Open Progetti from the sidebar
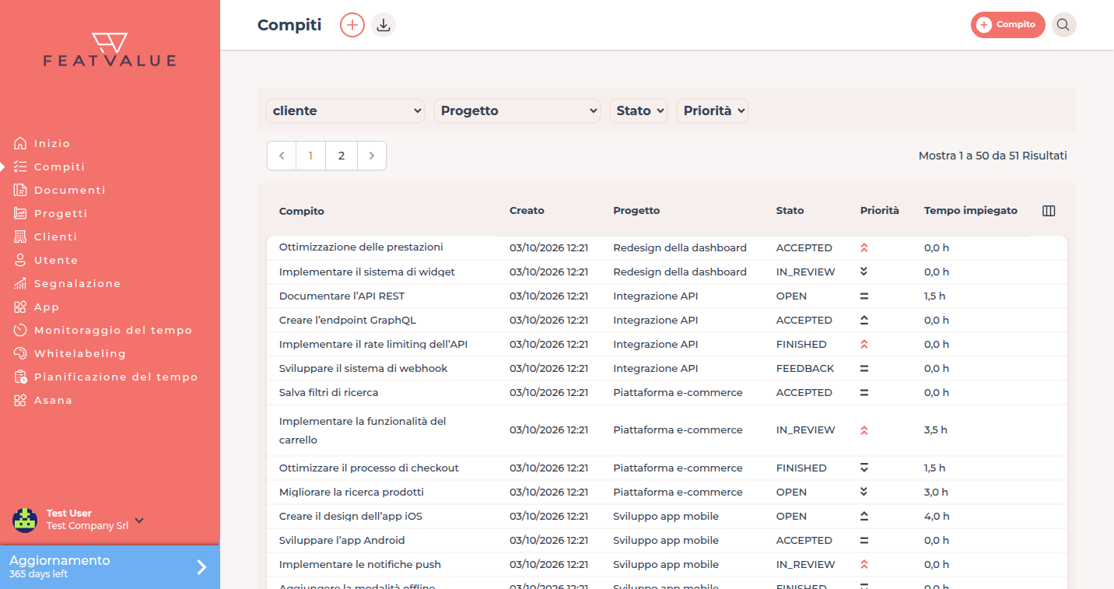The height and width of the screenshot is (589, 1114). click(x=61, y=213)
